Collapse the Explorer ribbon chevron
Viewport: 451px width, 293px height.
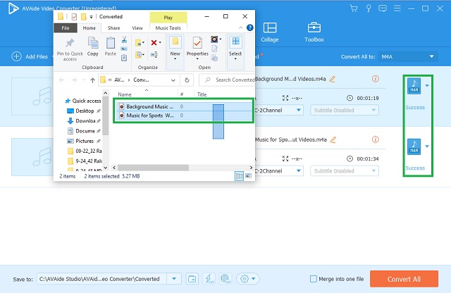240,27
